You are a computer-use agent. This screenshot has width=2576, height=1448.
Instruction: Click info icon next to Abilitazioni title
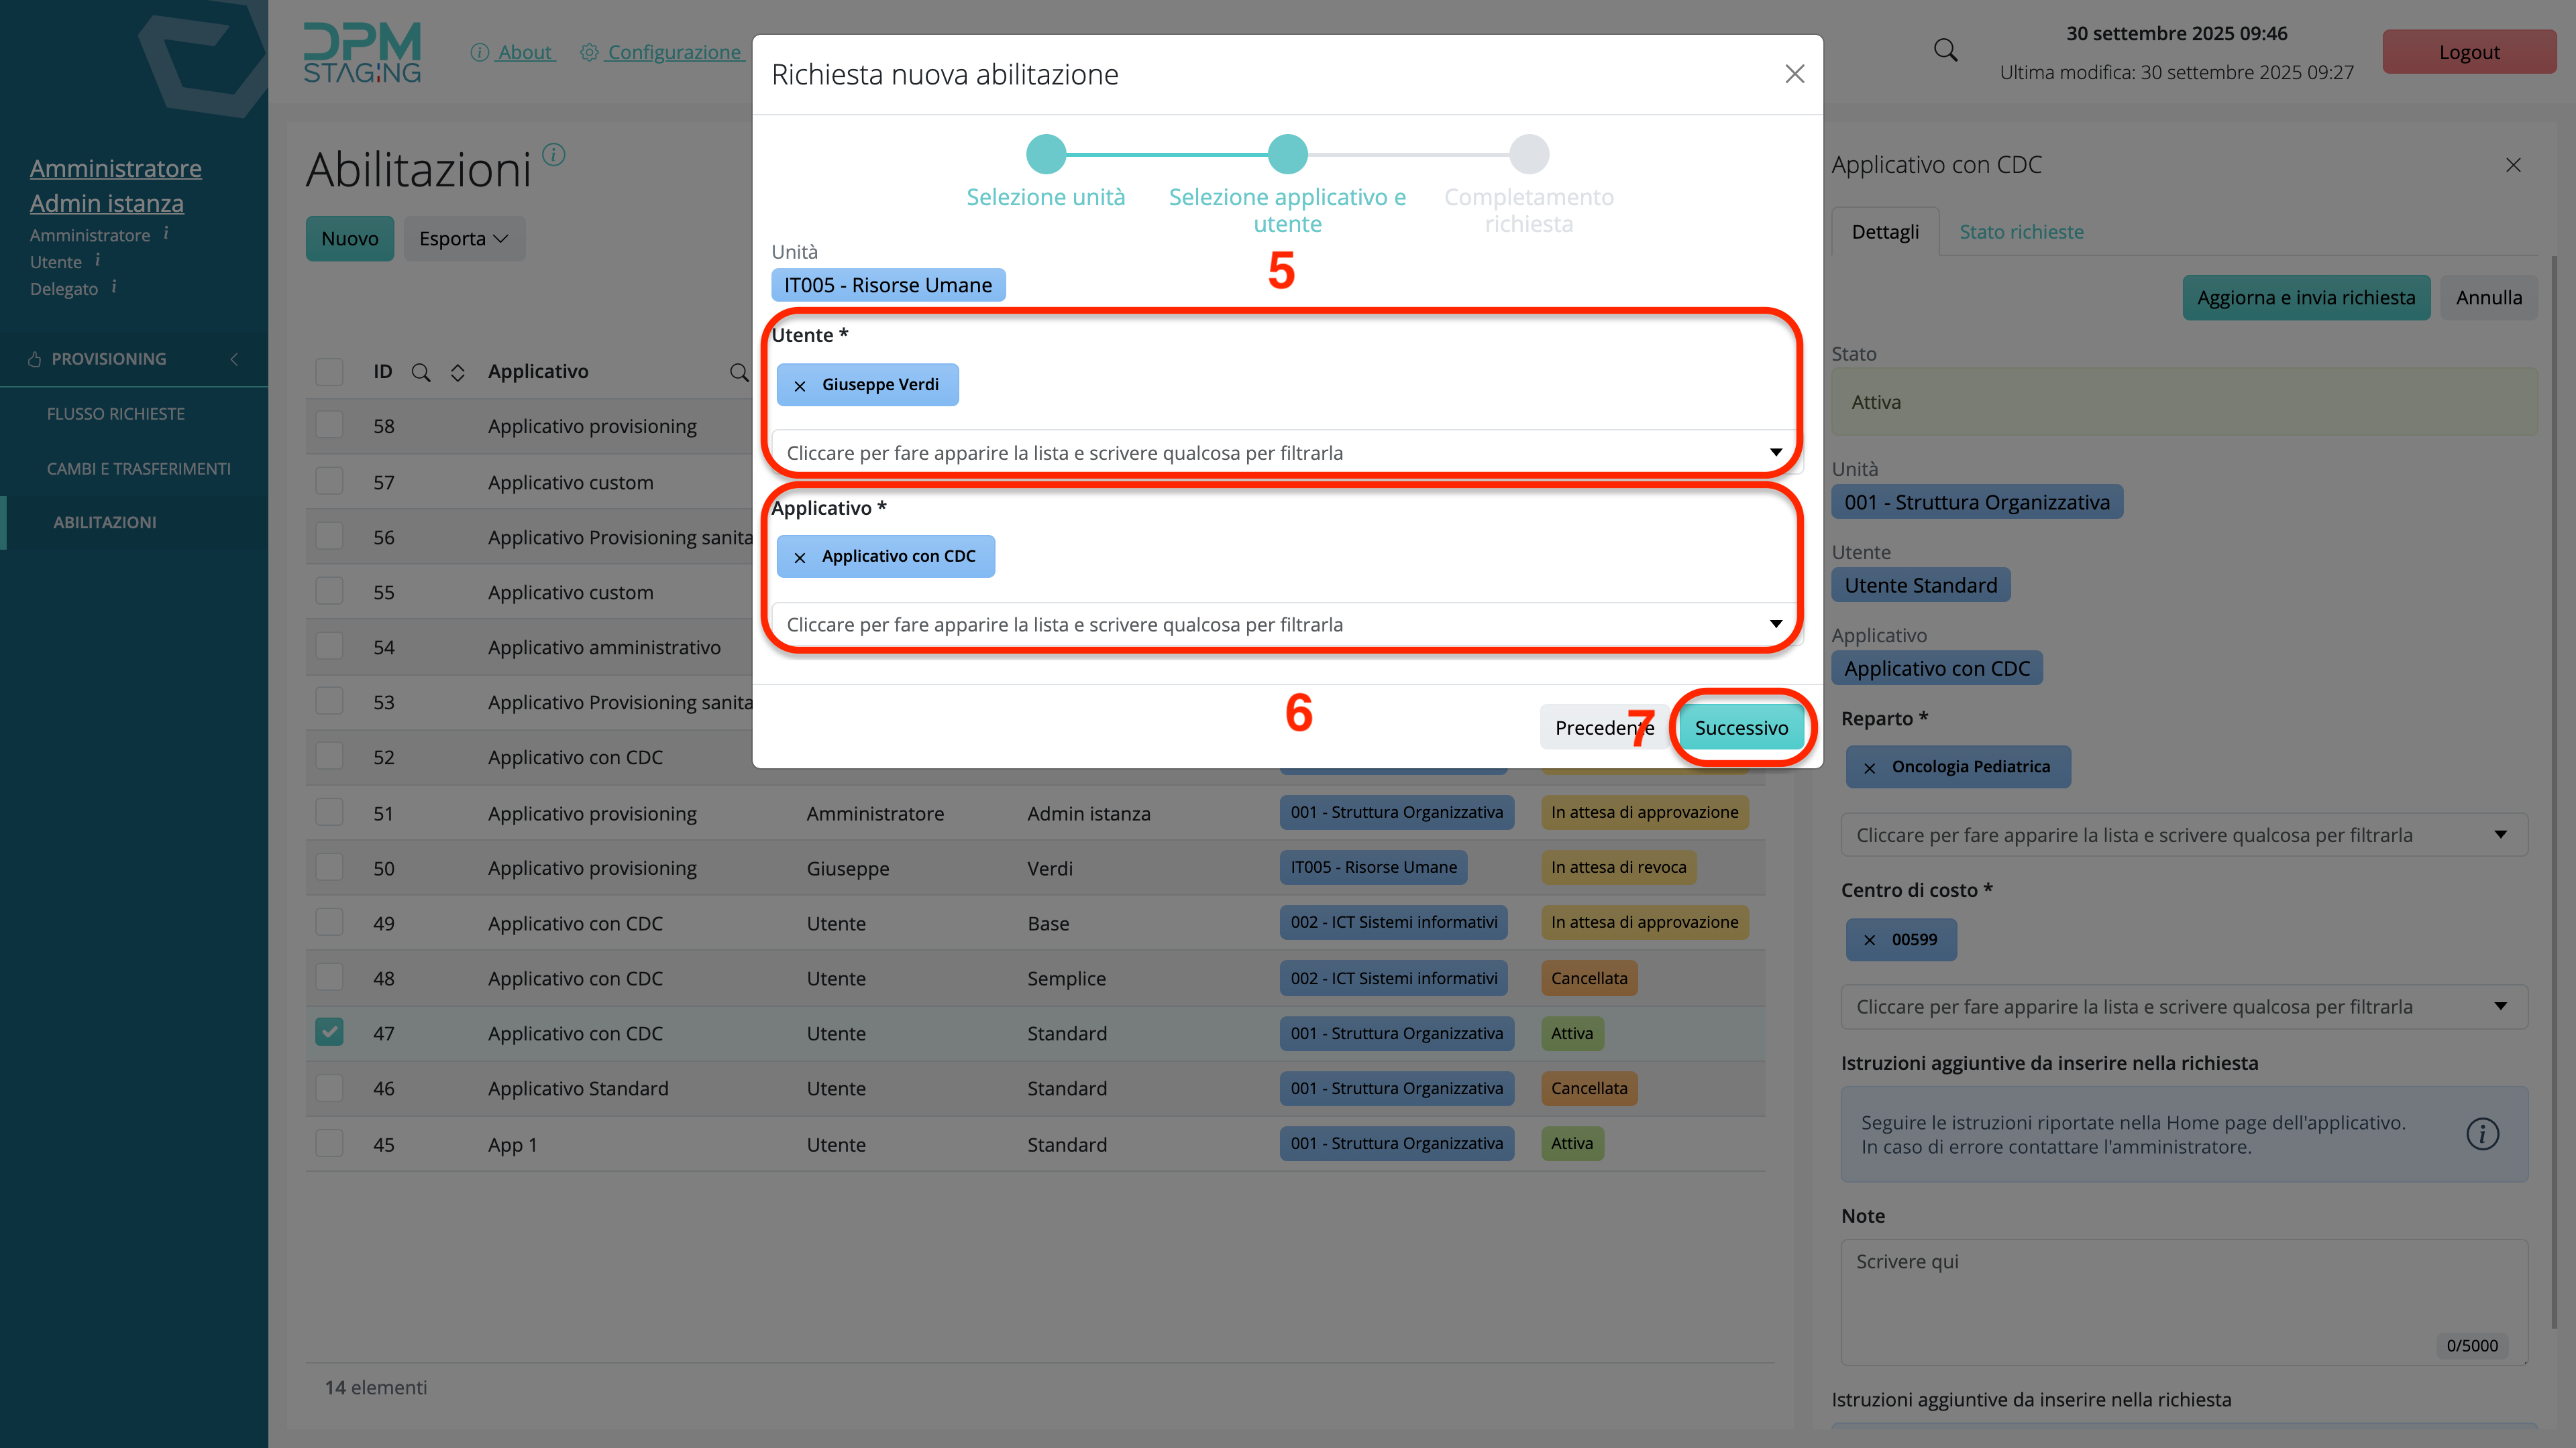pos(553,155)
